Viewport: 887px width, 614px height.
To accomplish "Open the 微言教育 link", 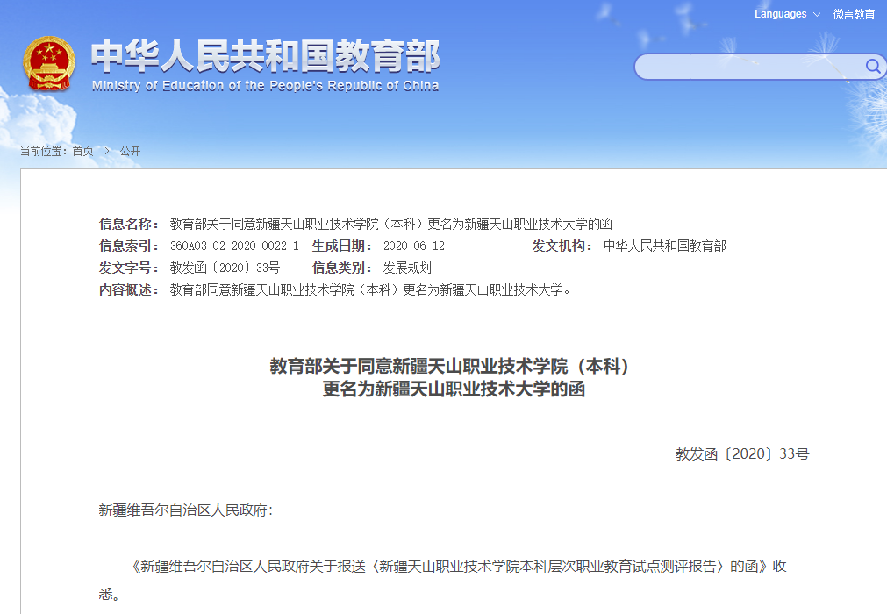I will (x=854, y=14).
